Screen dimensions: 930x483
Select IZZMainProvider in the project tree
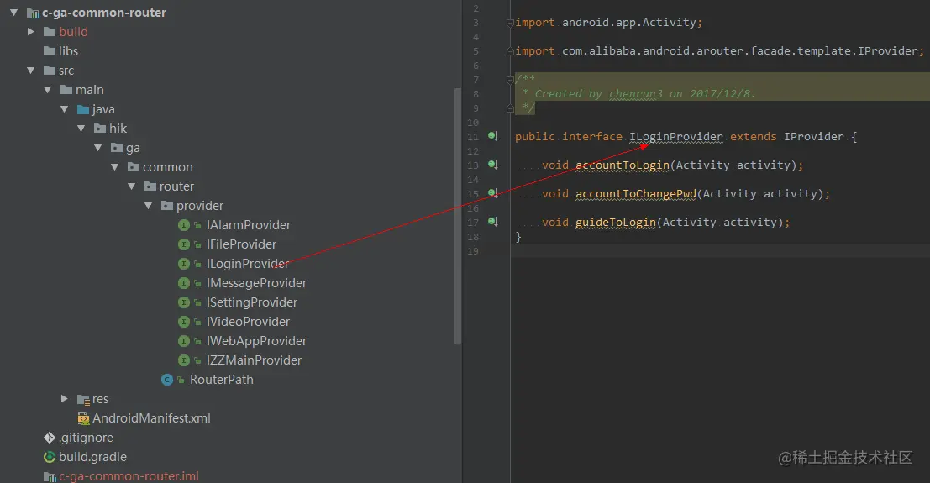click(x=254, y=360)
